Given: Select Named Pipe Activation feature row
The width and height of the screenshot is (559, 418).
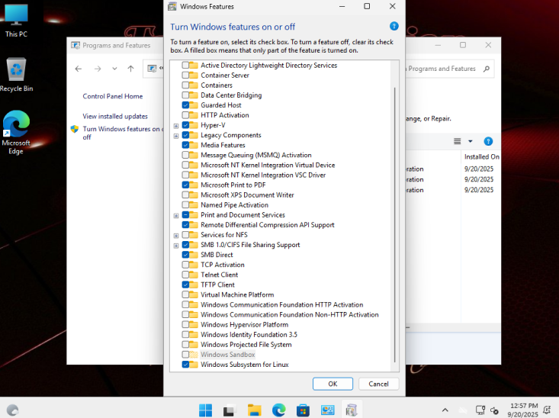Looking at the screenshot, I should (234, 205).
